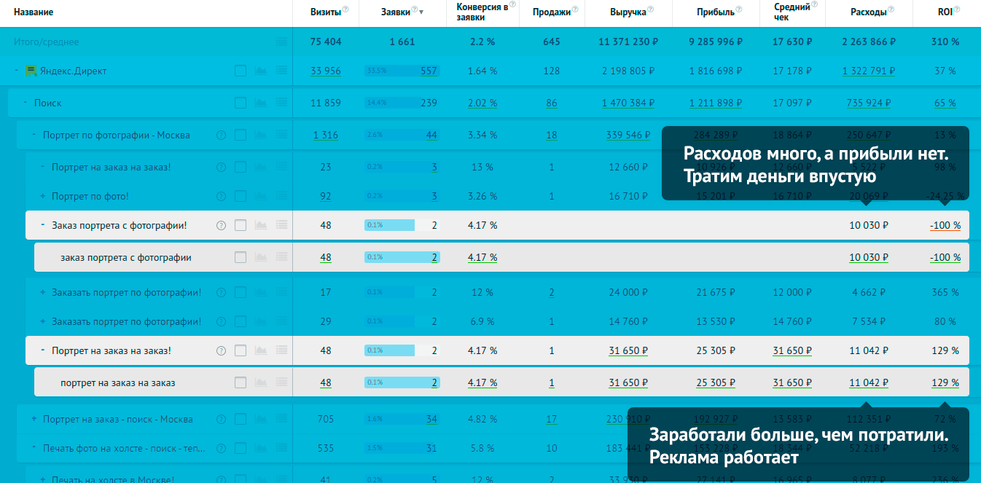The width and height of the screenshot is (981, 483).
Task: Open chart icon in Поиск row
Action: (x=261, y=103)
